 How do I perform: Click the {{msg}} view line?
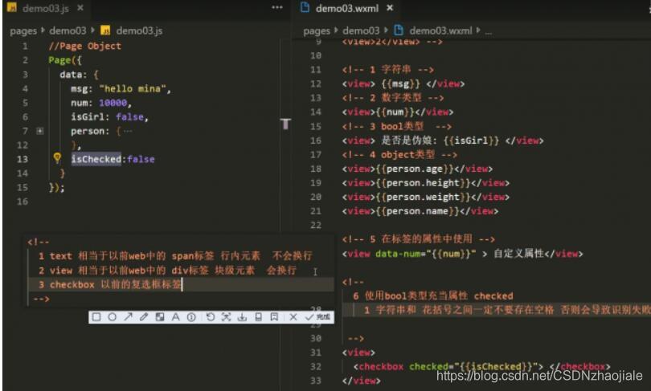(403, 83)
